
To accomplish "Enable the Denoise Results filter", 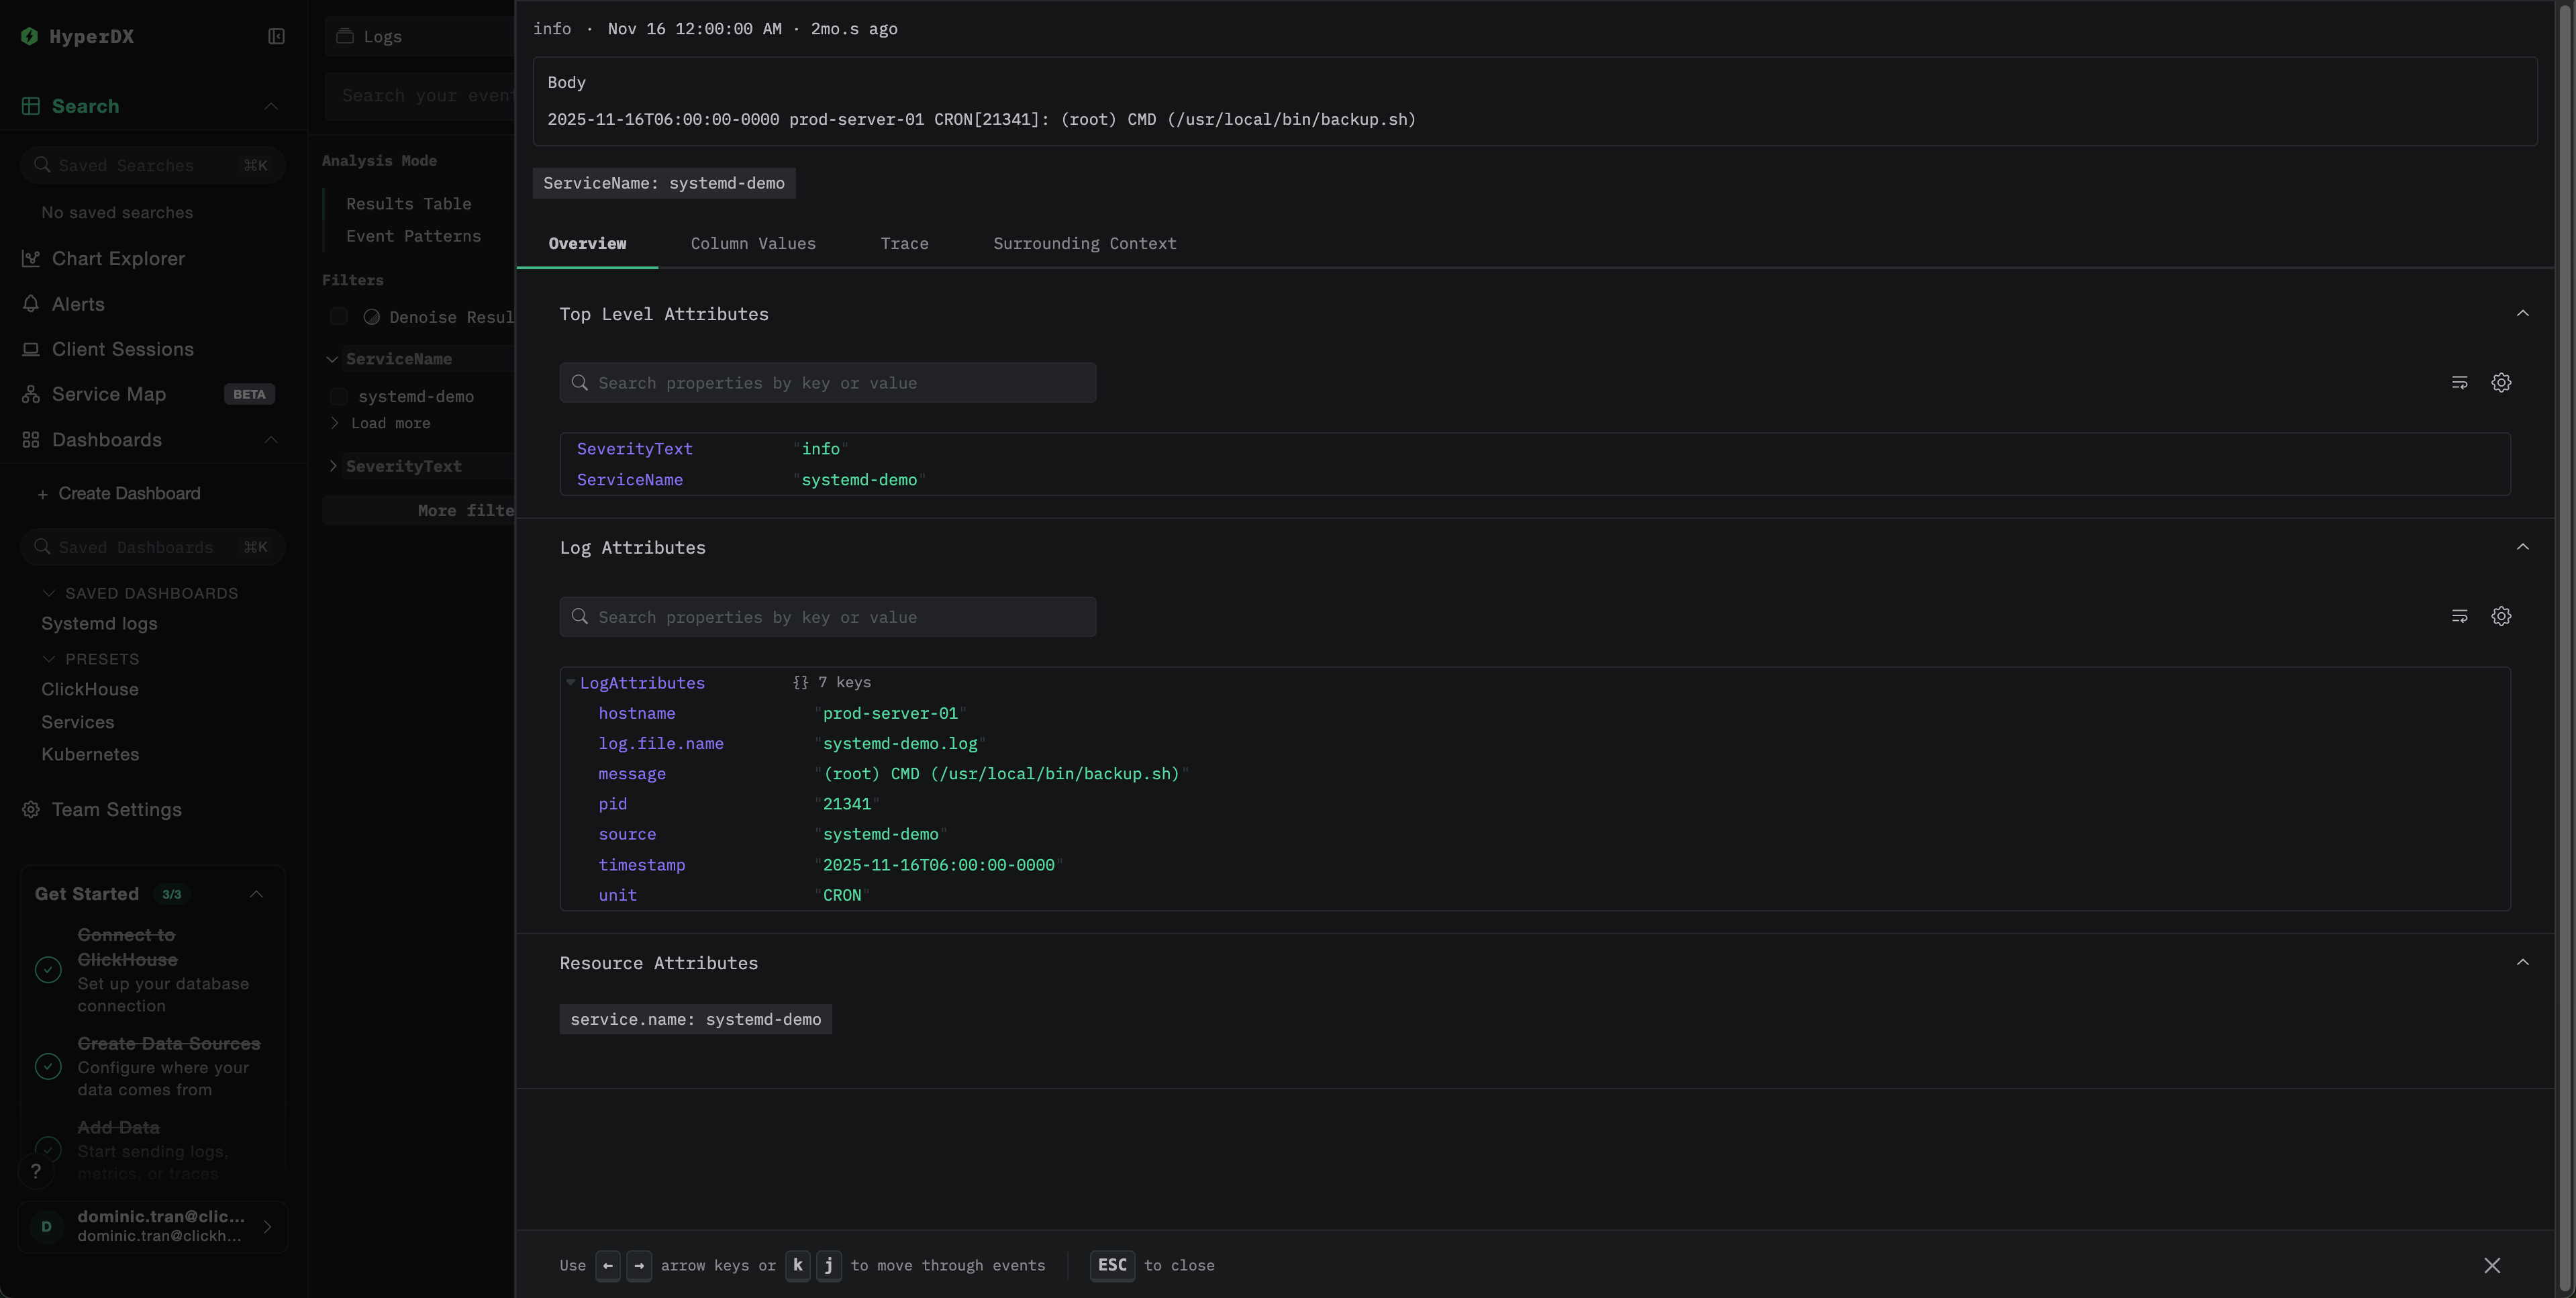I will pyautogui.click(x=339, y=316).
